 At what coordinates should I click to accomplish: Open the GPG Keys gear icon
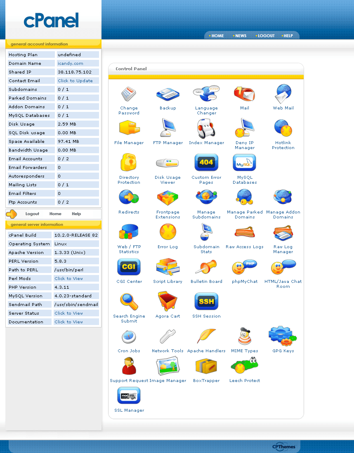pyautogui.click(x=283, y=336)
